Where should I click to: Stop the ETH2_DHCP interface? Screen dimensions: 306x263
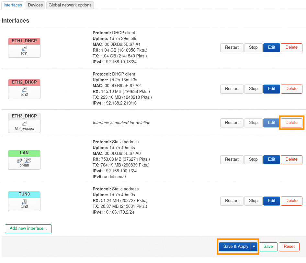pyautogui.click(x=253, y=89)
